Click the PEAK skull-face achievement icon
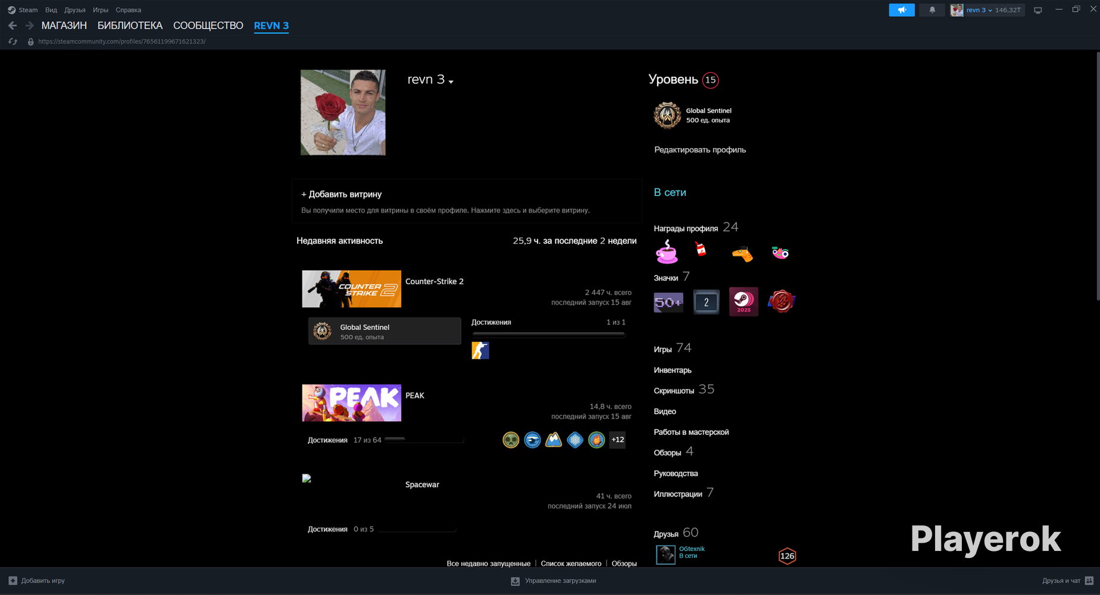Viewport: 1100px width, 595px height. coord(511,440)
